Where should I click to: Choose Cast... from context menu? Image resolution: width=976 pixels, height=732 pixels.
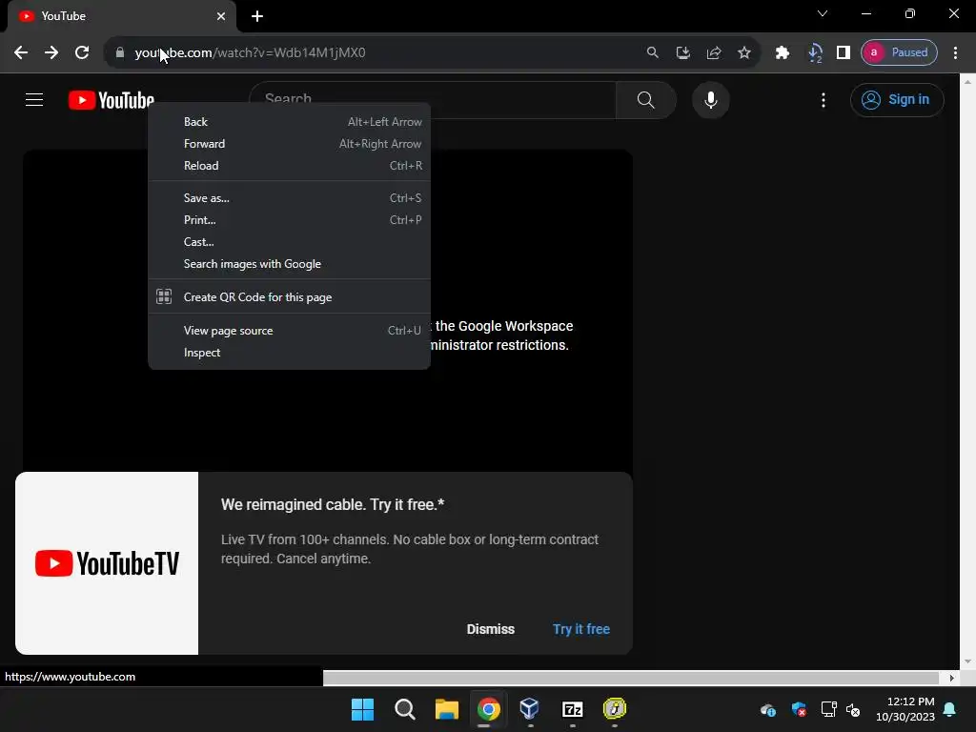pyautogui.click(x=290, y=241)
